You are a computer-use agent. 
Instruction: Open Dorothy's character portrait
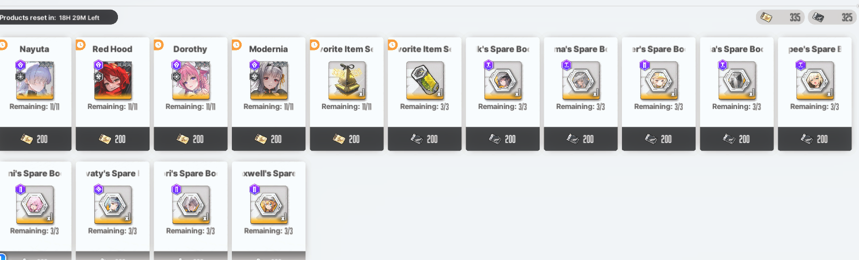click(x=191, y=81)
